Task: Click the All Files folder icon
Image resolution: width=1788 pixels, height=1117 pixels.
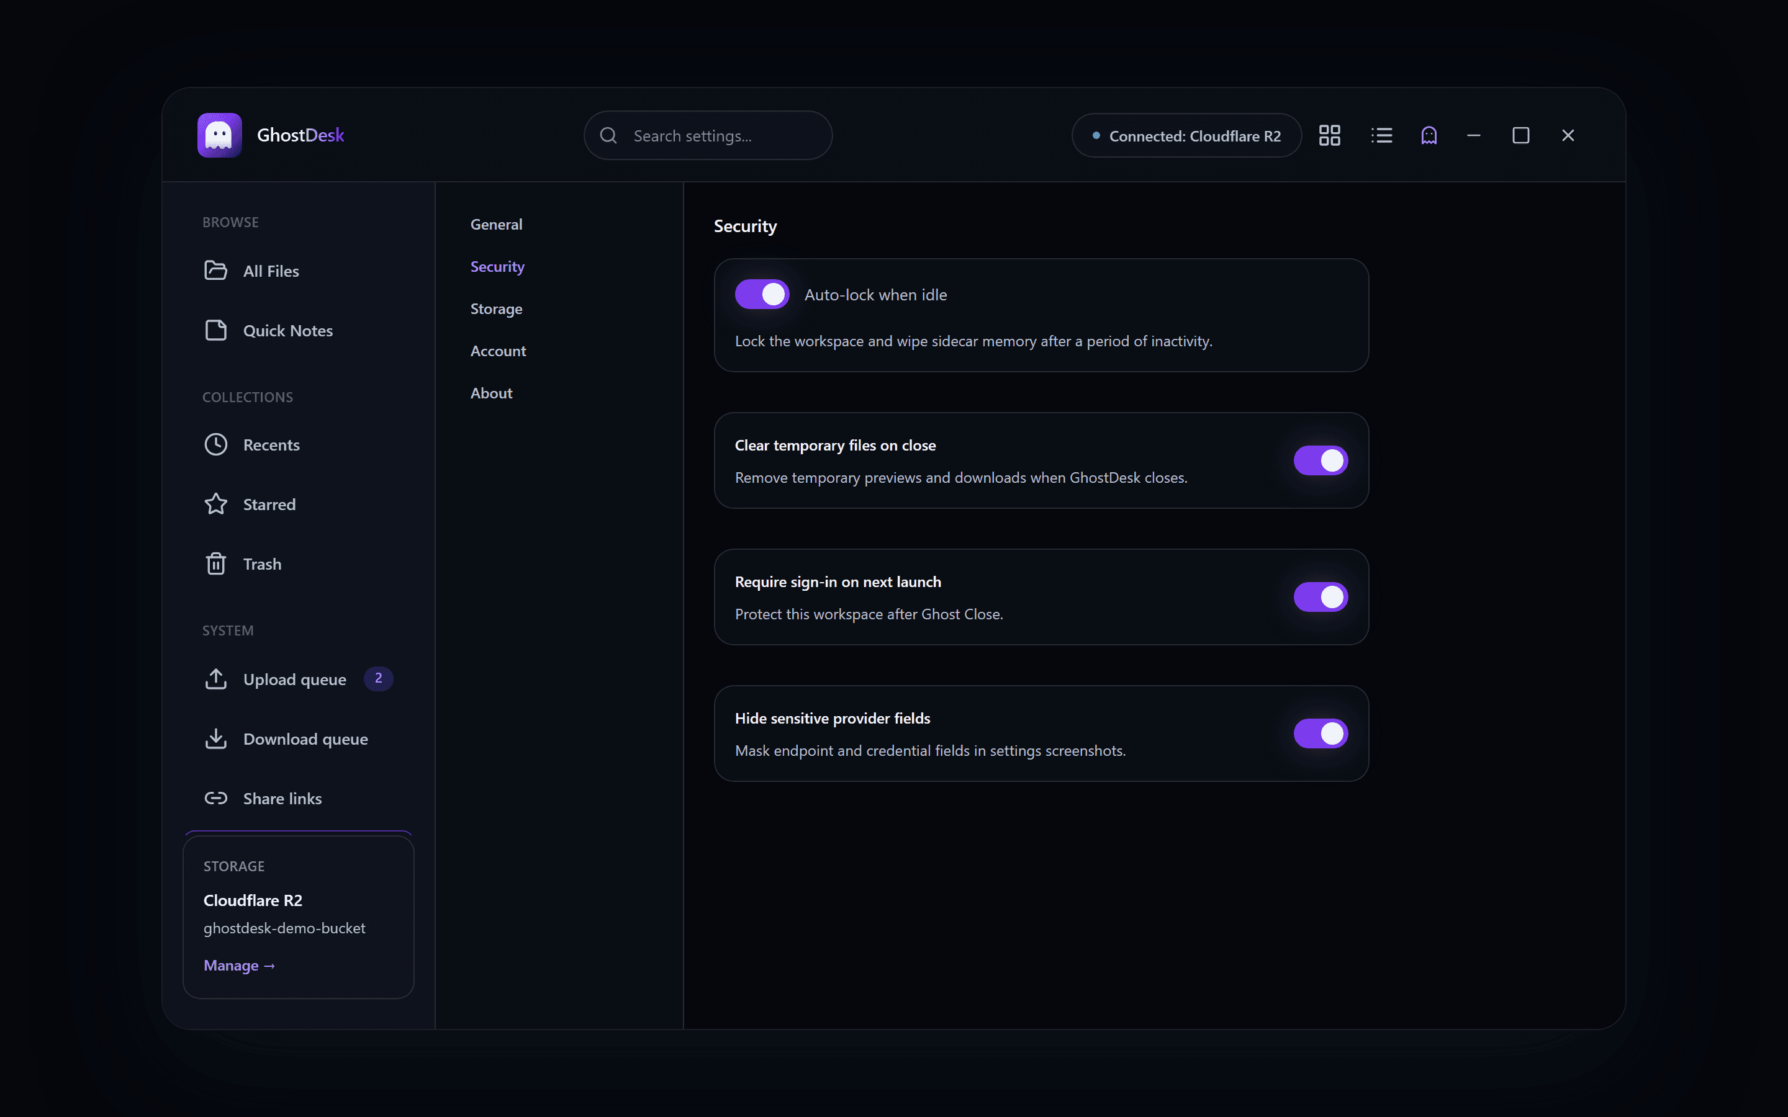Action: (216, 271)
